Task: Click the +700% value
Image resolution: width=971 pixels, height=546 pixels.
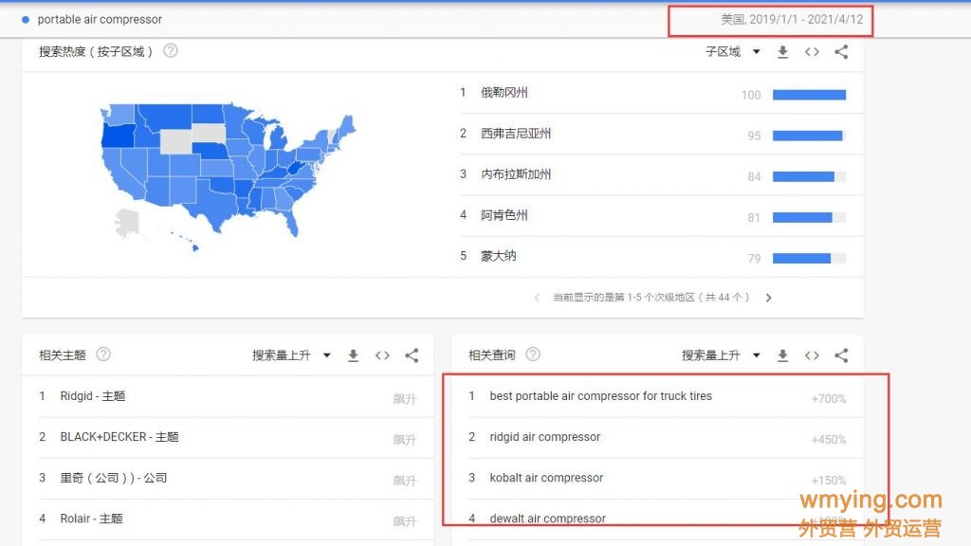Action: click(829, 399)
